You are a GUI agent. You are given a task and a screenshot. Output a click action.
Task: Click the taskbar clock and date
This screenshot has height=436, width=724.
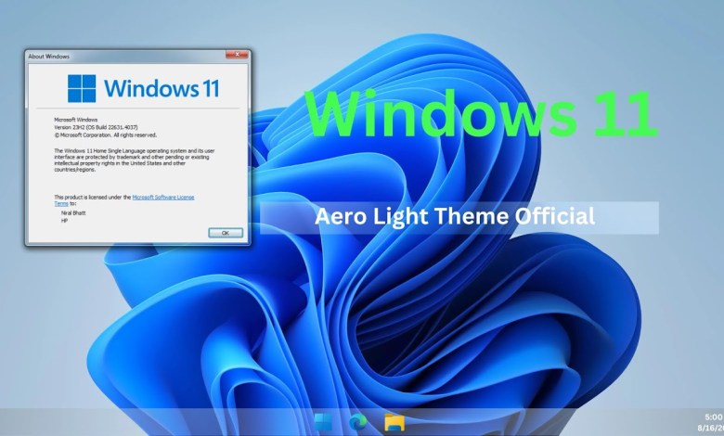tap(711, 423)
